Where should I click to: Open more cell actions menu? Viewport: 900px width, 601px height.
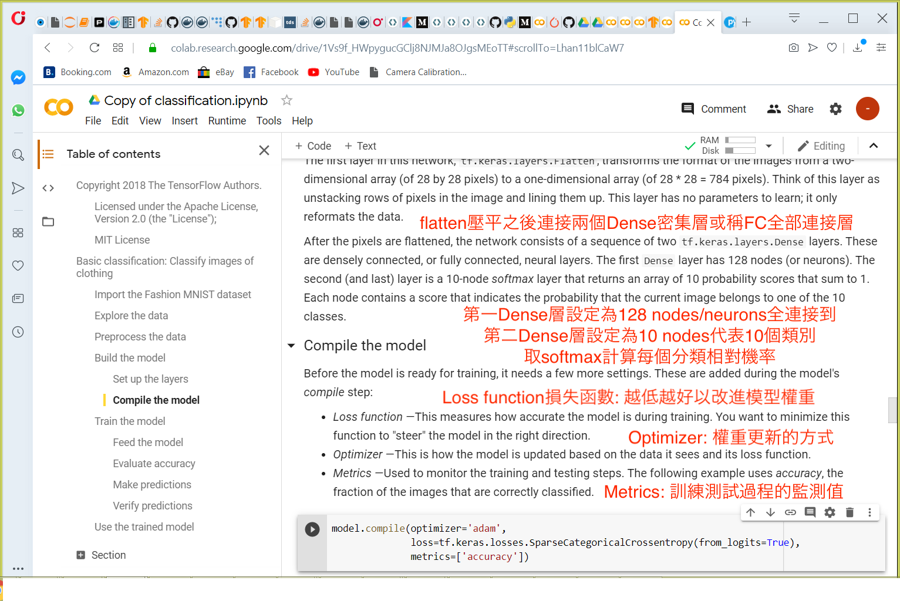(x=869, y=512)
